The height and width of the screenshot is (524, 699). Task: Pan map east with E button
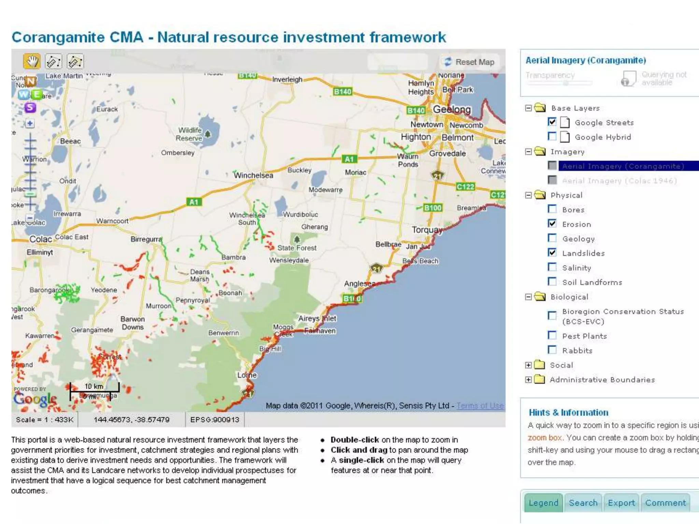[x=36, y=94]
